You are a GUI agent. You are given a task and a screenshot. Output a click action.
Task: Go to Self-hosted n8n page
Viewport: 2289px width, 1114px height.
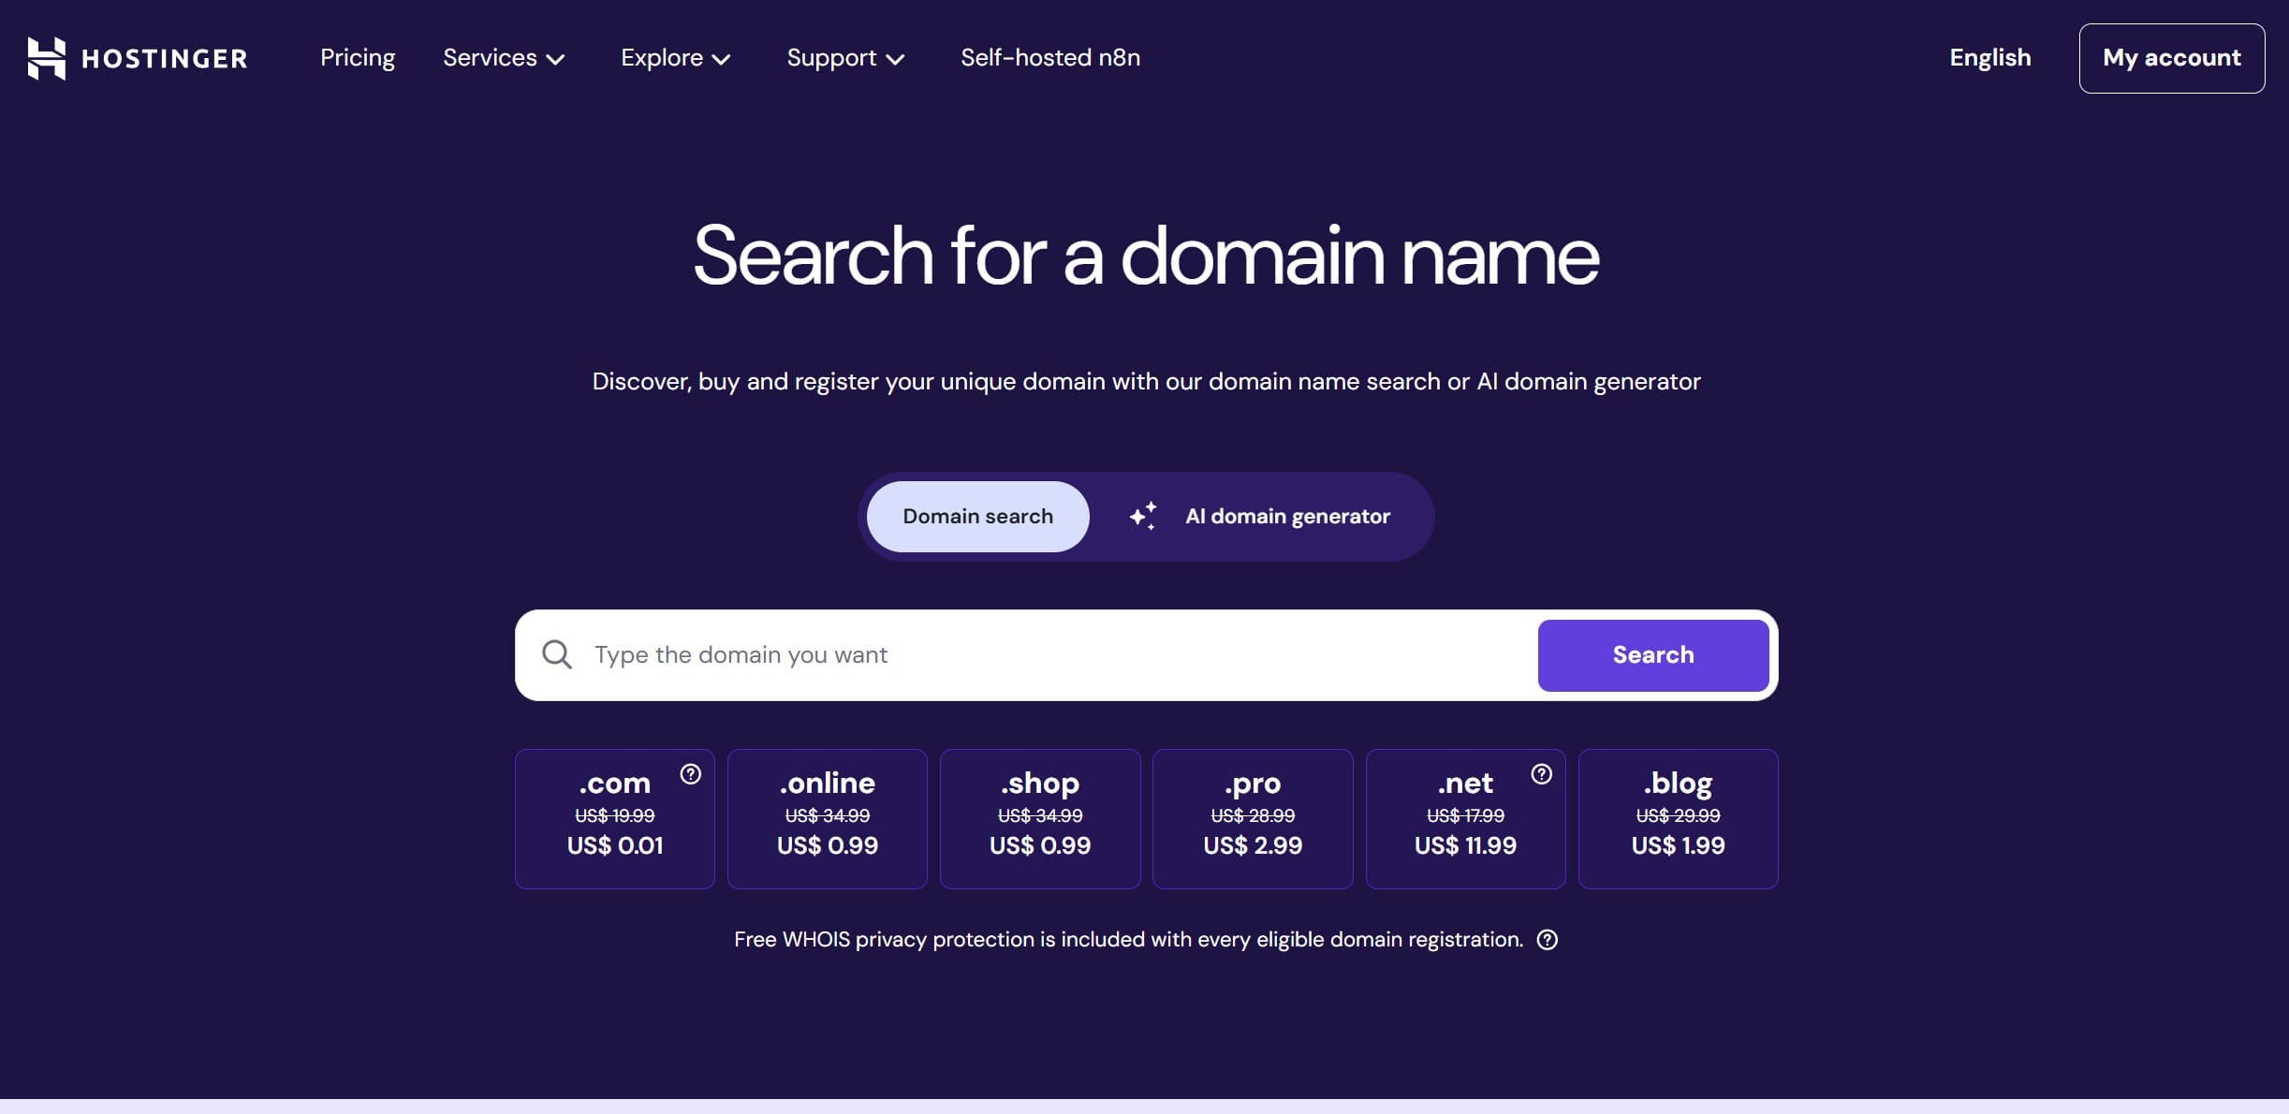1050,58
